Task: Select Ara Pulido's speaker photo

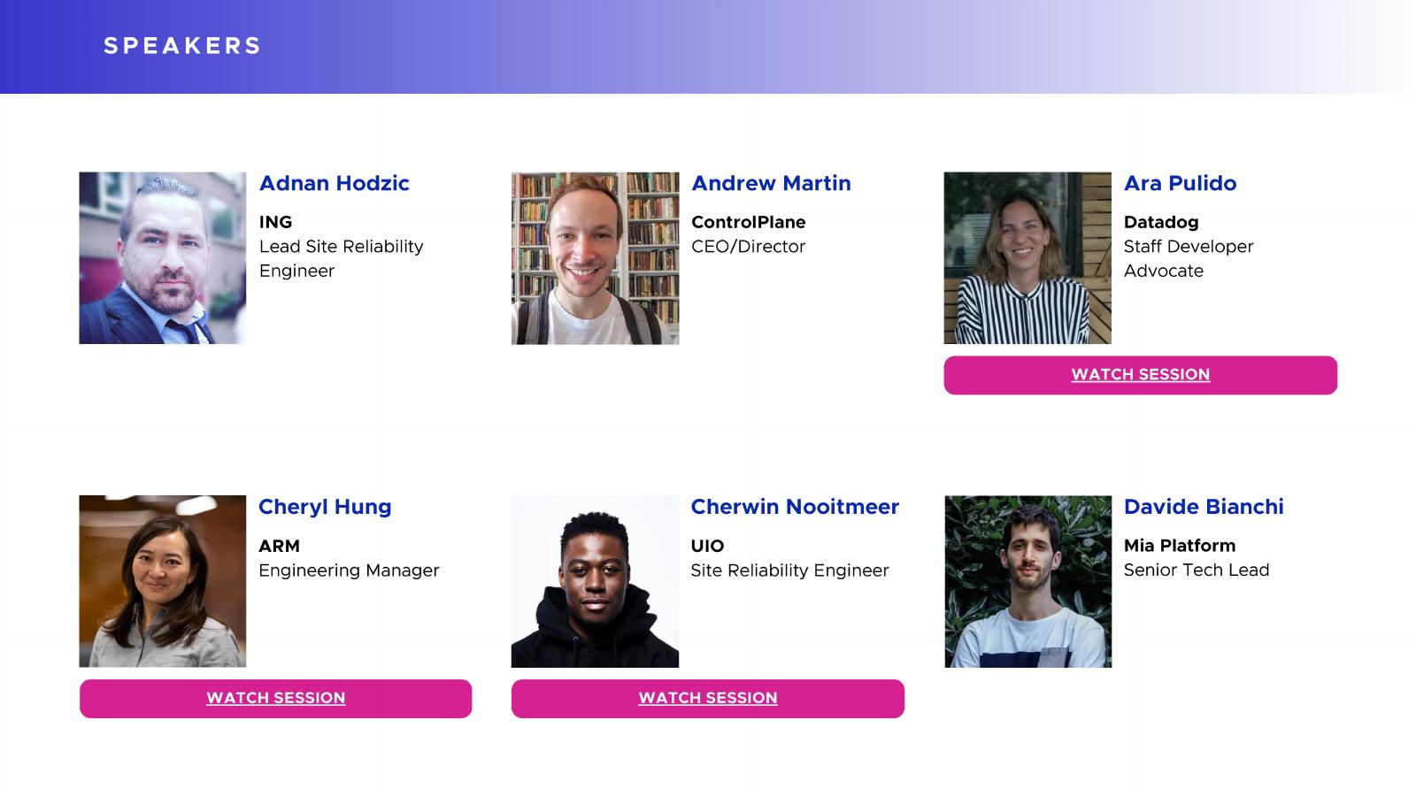Action: click(1027, 257)
